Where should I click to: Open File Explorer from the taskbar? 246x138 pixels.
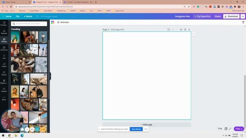[x=16, y=135]
